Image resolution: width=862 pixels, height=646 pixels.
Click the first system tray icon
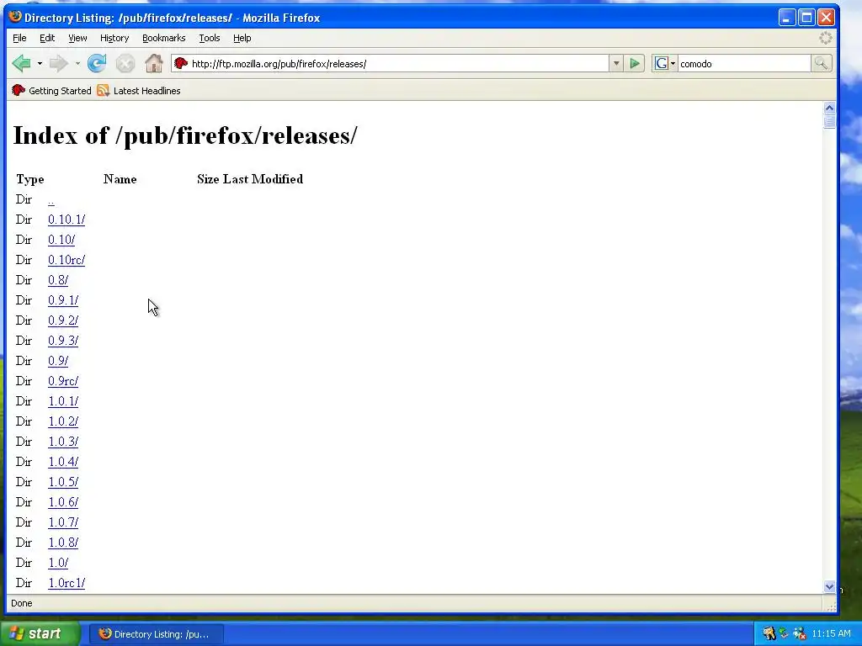pos(769,633)
